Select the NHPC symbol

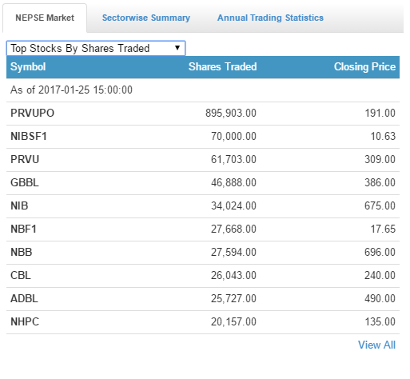tap(25, 321)
